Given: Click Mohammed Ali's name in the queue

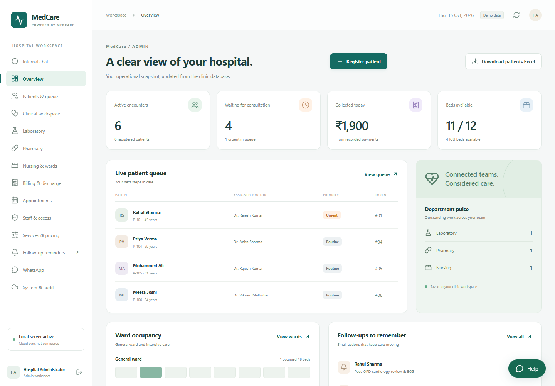Looking at the screenshot, I should (148, 266).
